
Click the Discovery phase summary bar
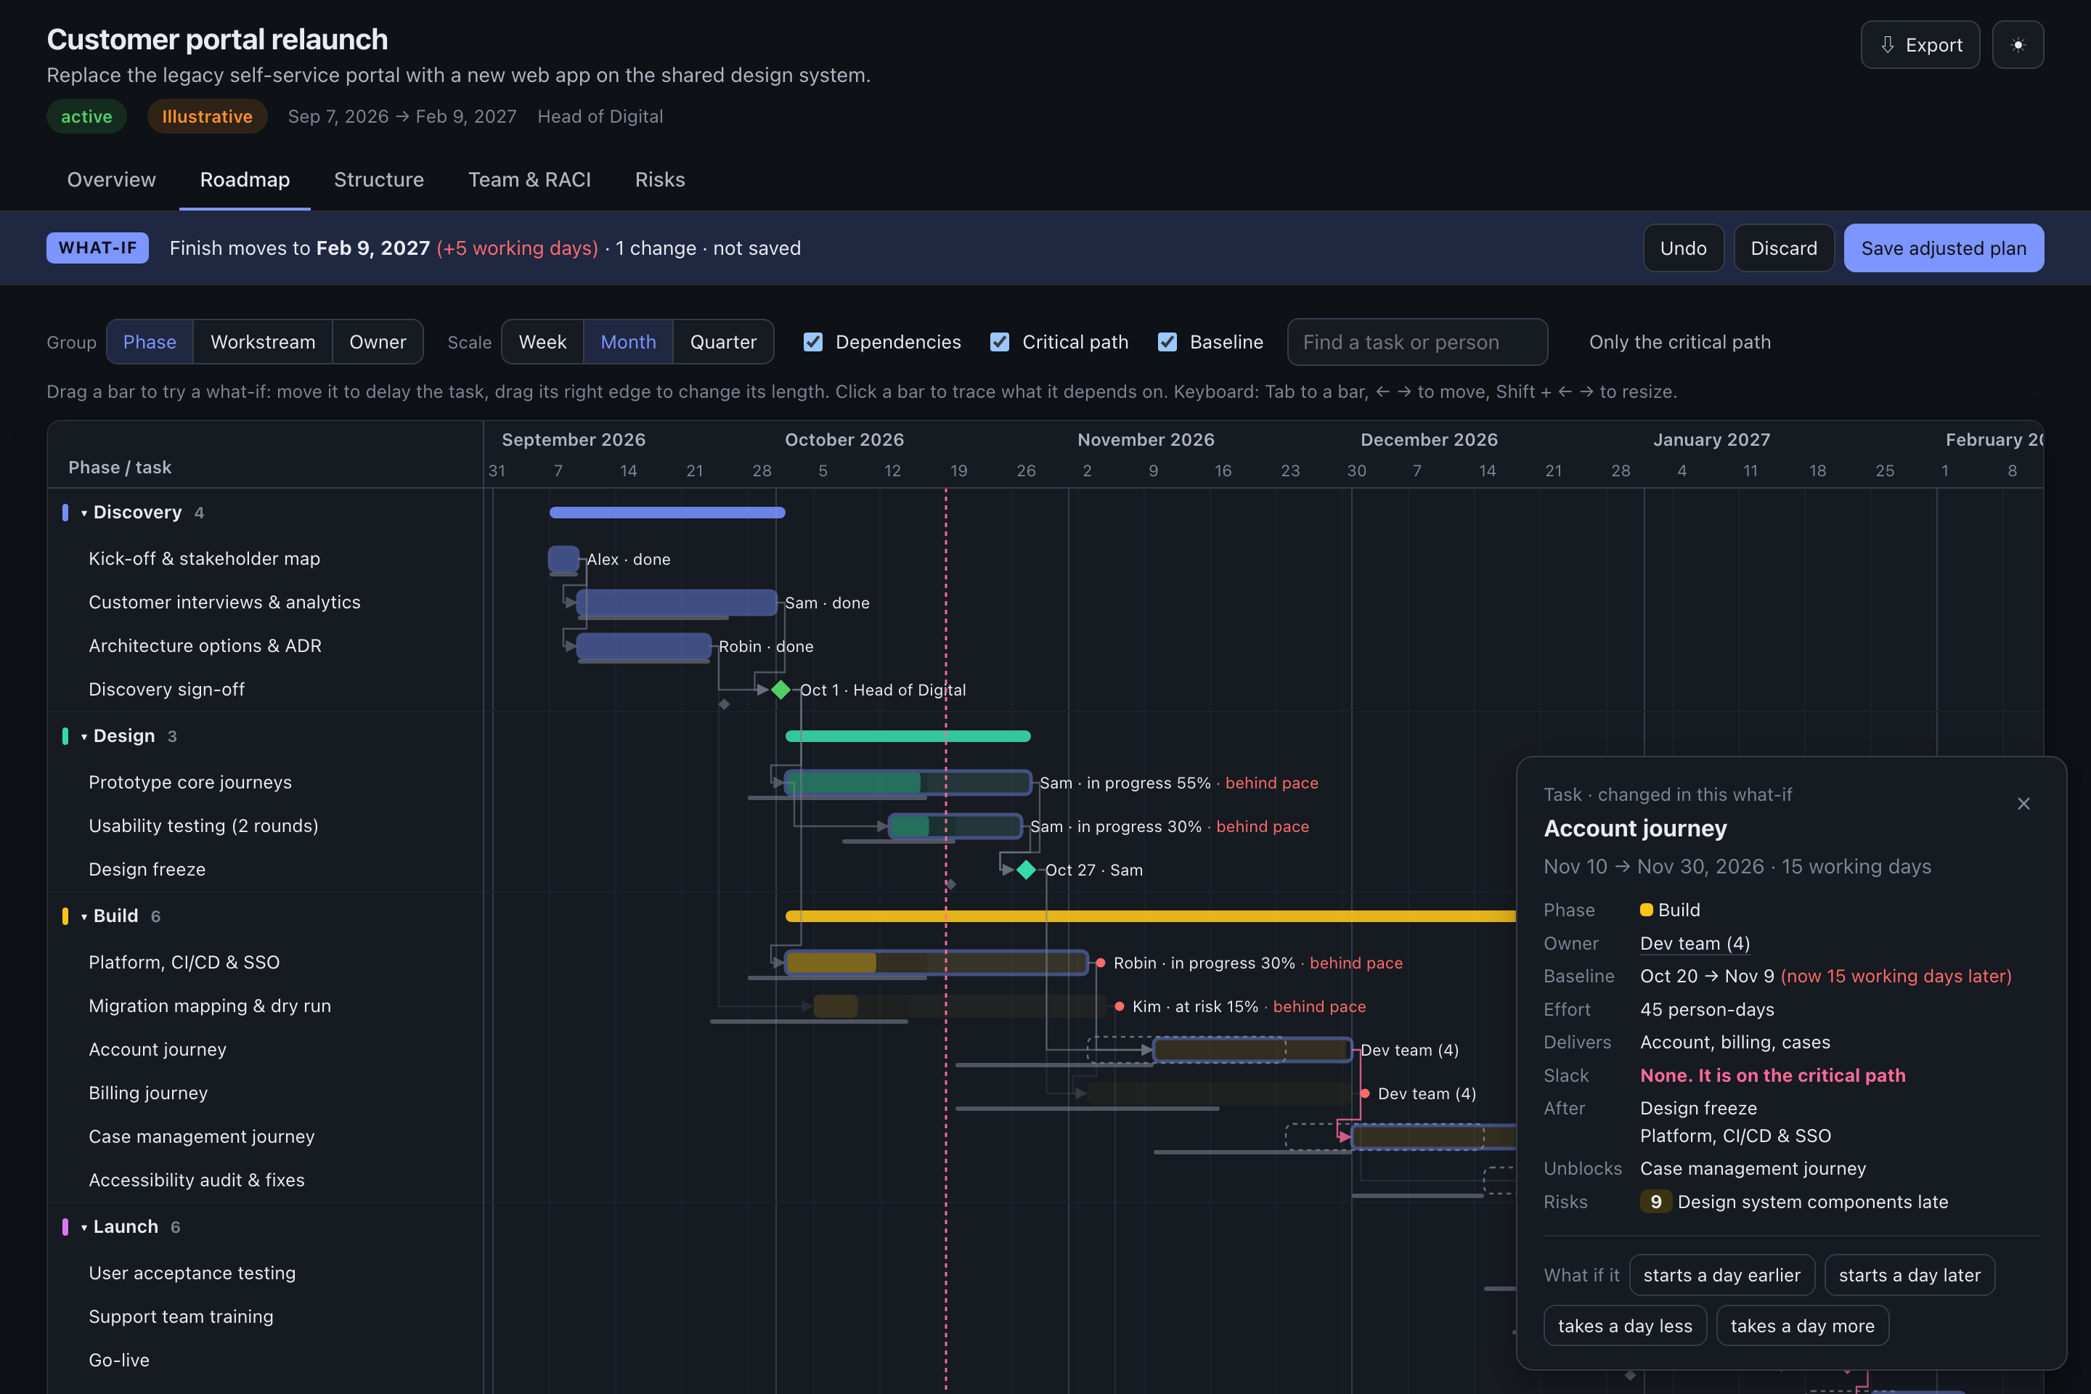pyautogui.click(x=667, y=512)
